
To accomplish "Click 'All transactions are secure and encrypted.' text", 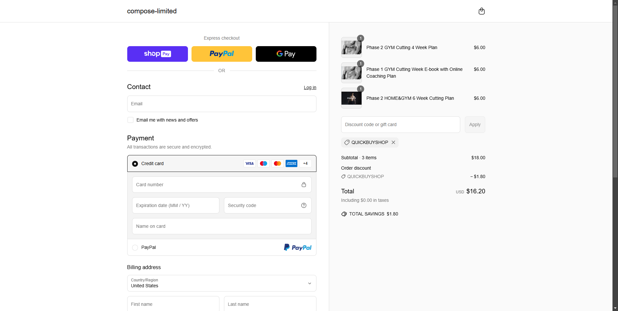I will [169, 147].
